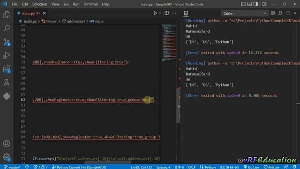
Task: Open the Search view in activity bar
Action: 7,28
